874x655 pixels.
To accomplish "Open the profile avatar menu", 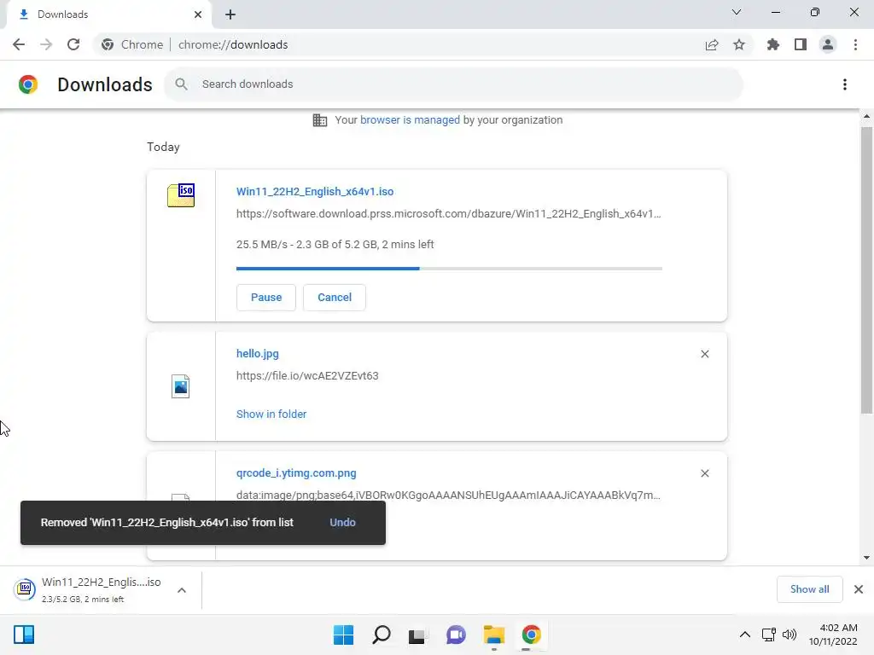I will pos(828,44).
